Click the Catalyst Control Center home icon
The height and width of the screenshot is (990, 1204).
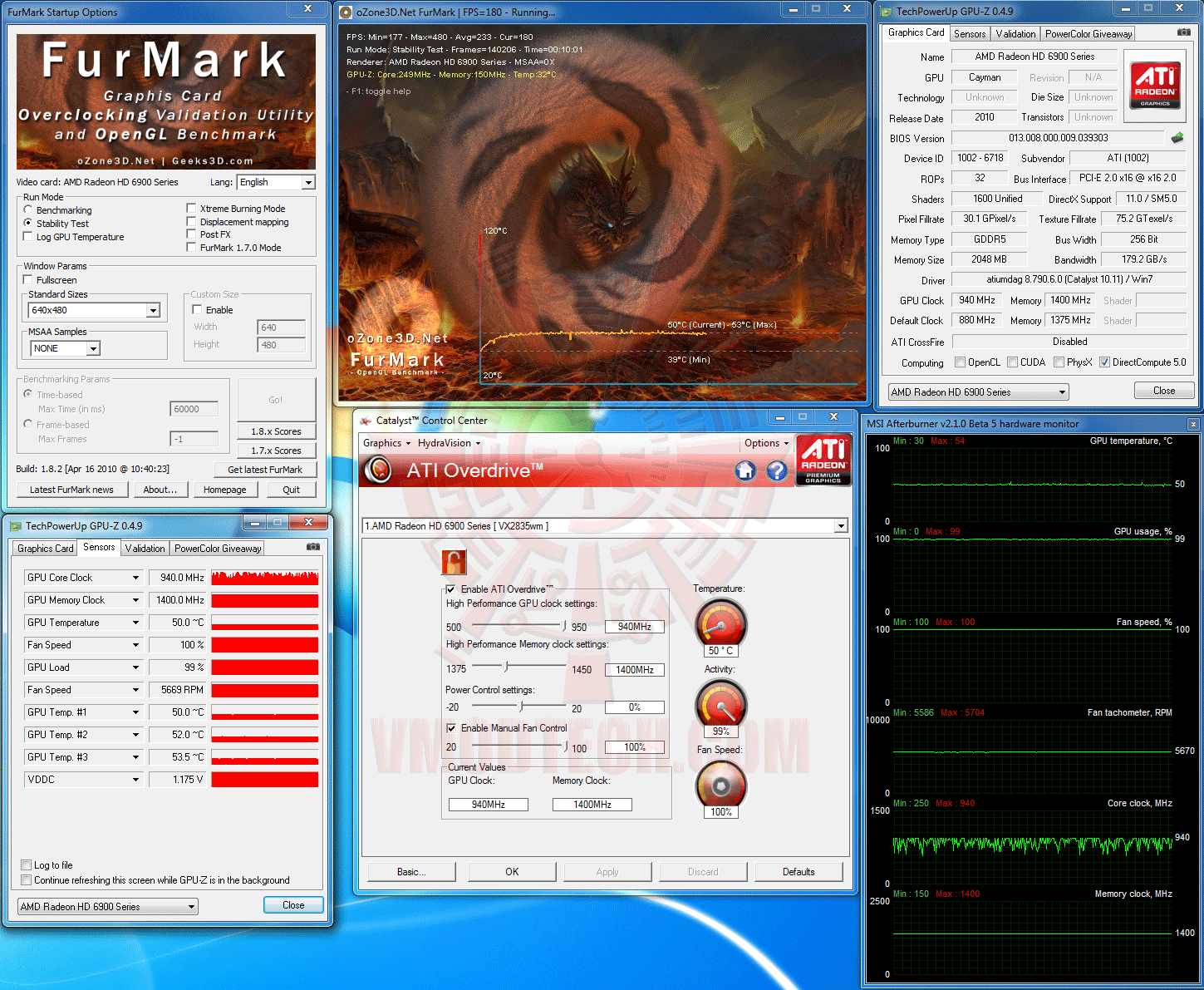click(745, 471)
